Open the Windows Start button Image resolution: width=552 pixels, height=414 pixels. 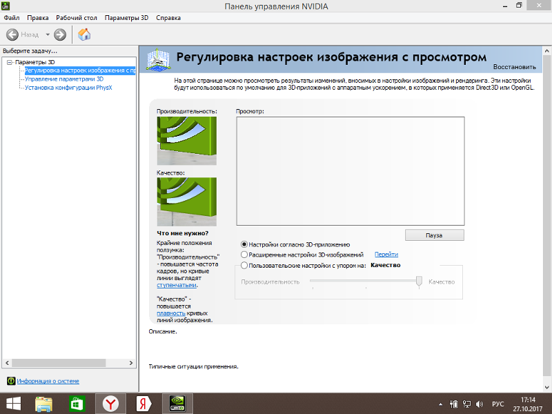click(x=13, y=404)
